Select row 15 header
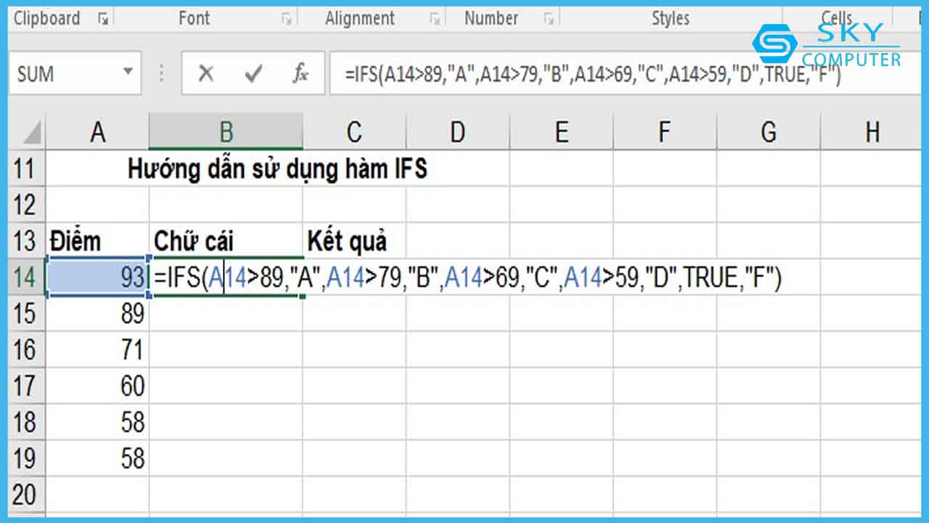Viewport: 929px width, 523px height. point(27,314)
